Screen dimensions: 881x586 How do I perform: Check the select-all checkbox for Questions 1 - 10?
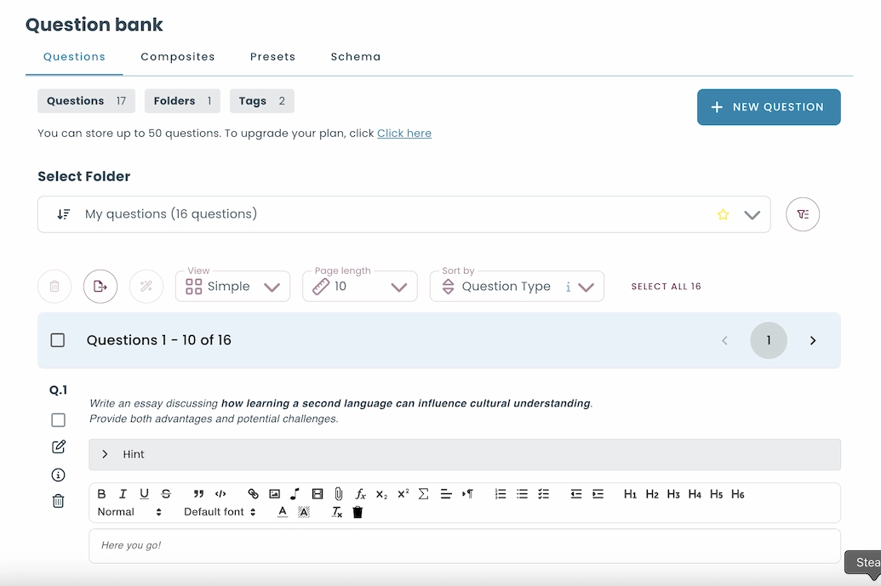coord(58,340)
